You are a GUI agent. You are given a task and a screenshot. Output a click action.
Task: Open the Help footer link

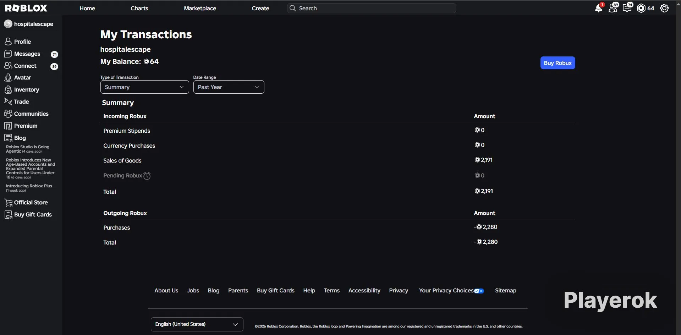(x=309, y=290)
